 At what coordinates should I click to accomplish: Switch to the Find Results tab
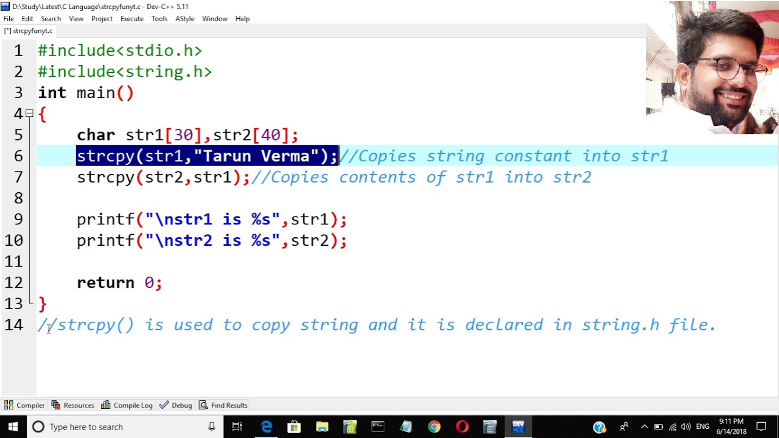click(x=223, y=405)
